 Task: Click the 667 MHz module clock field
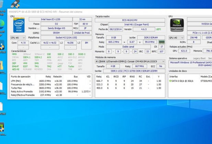pos(139,66)
